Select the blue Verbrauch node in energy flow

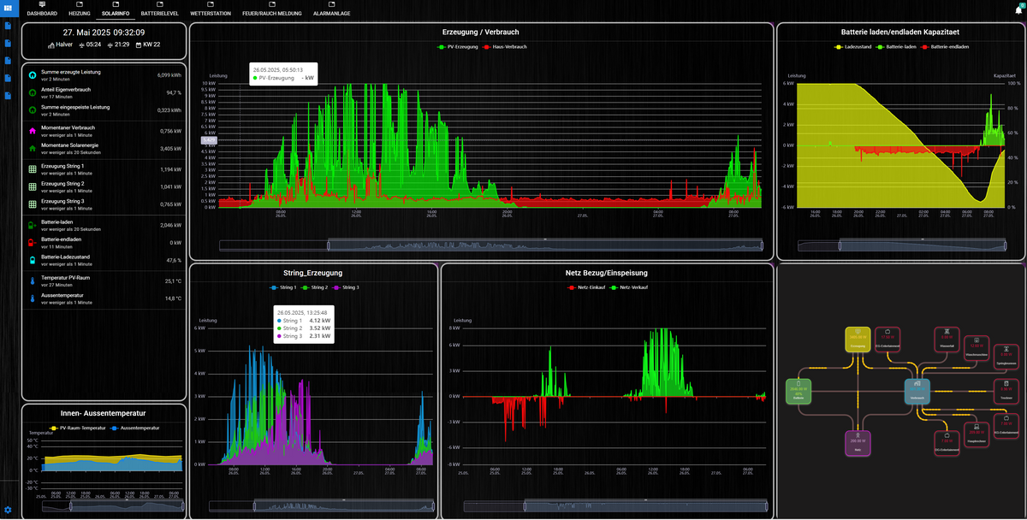(x=917, y=391)
